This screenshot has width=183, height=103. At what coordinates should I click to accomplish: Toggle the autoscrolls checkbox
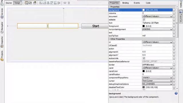coord(144,58)
